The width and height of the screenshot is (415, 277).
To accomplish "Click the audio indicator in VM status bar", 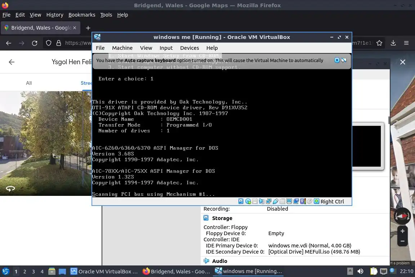I will 262,201.
